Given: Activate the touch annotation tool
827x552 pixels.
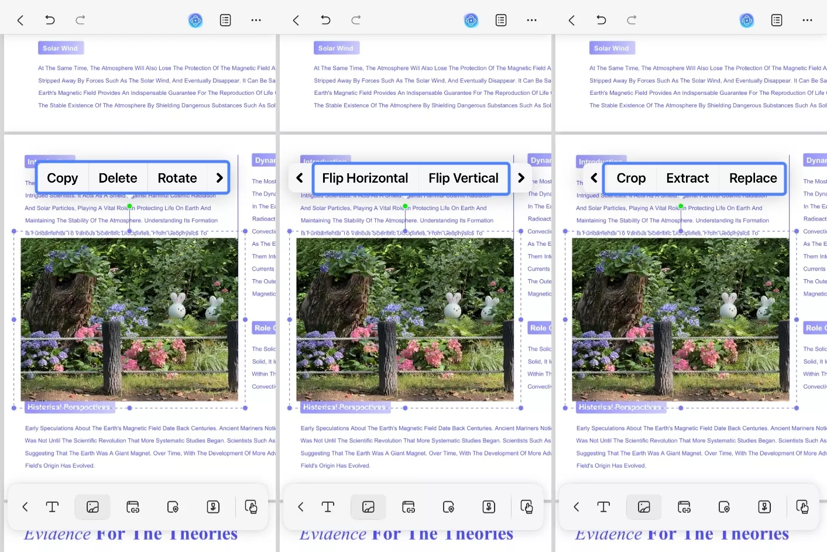Looking at the screenshot, I should pos(251,507).
